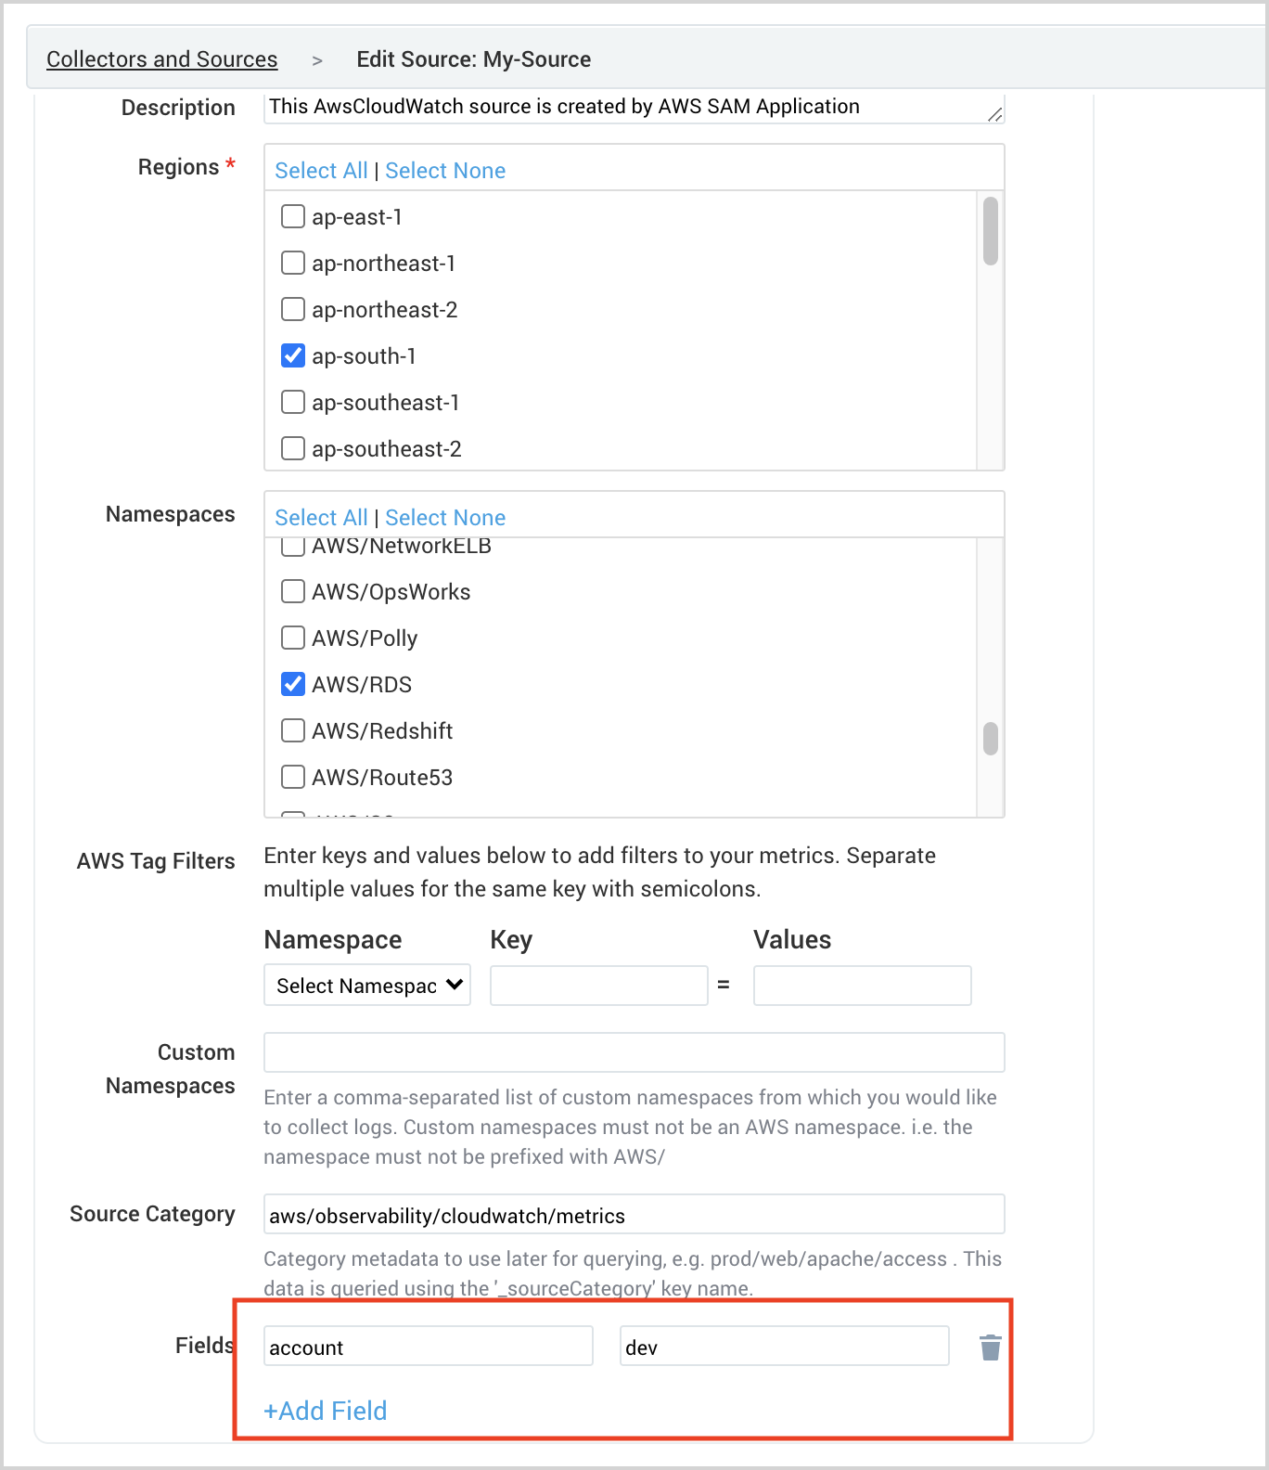
Task: Uncheck the AWS/RDS namespace
Action: coord(293,685)
